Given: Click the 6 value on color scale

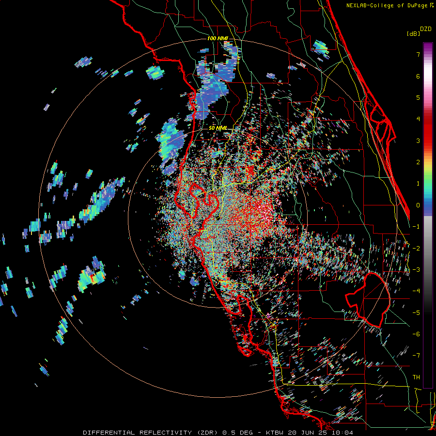Looking at the screenshot, I should point(418,76).
